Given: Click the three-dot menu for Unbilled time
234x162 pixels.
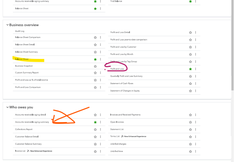Looking at the screenshot, I should point(196,151).
